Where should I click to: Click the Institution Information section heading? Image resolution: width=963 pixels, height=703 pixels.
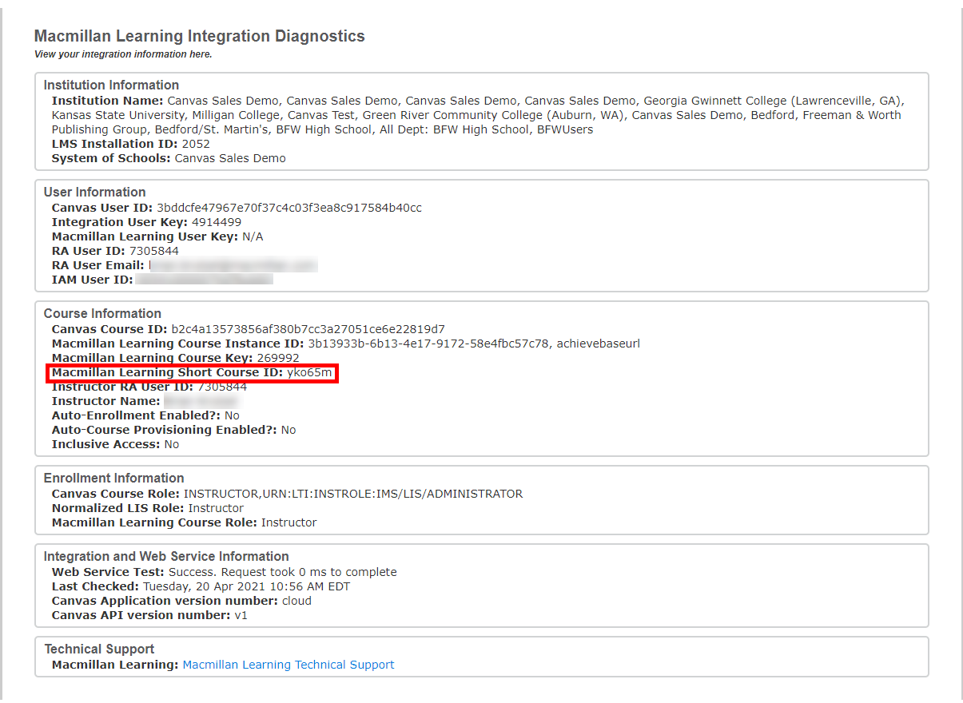point(111,85)
